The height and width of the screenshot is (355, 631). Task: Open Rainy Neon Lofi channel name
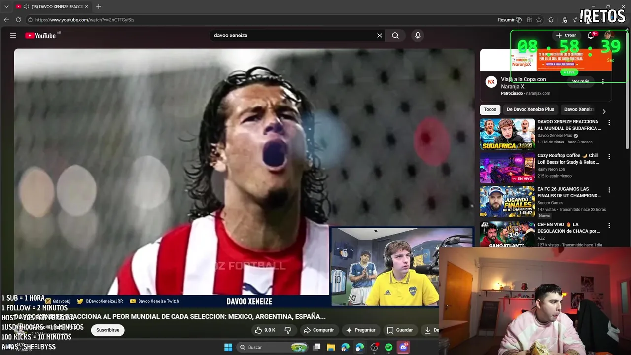tap(551, 169)
